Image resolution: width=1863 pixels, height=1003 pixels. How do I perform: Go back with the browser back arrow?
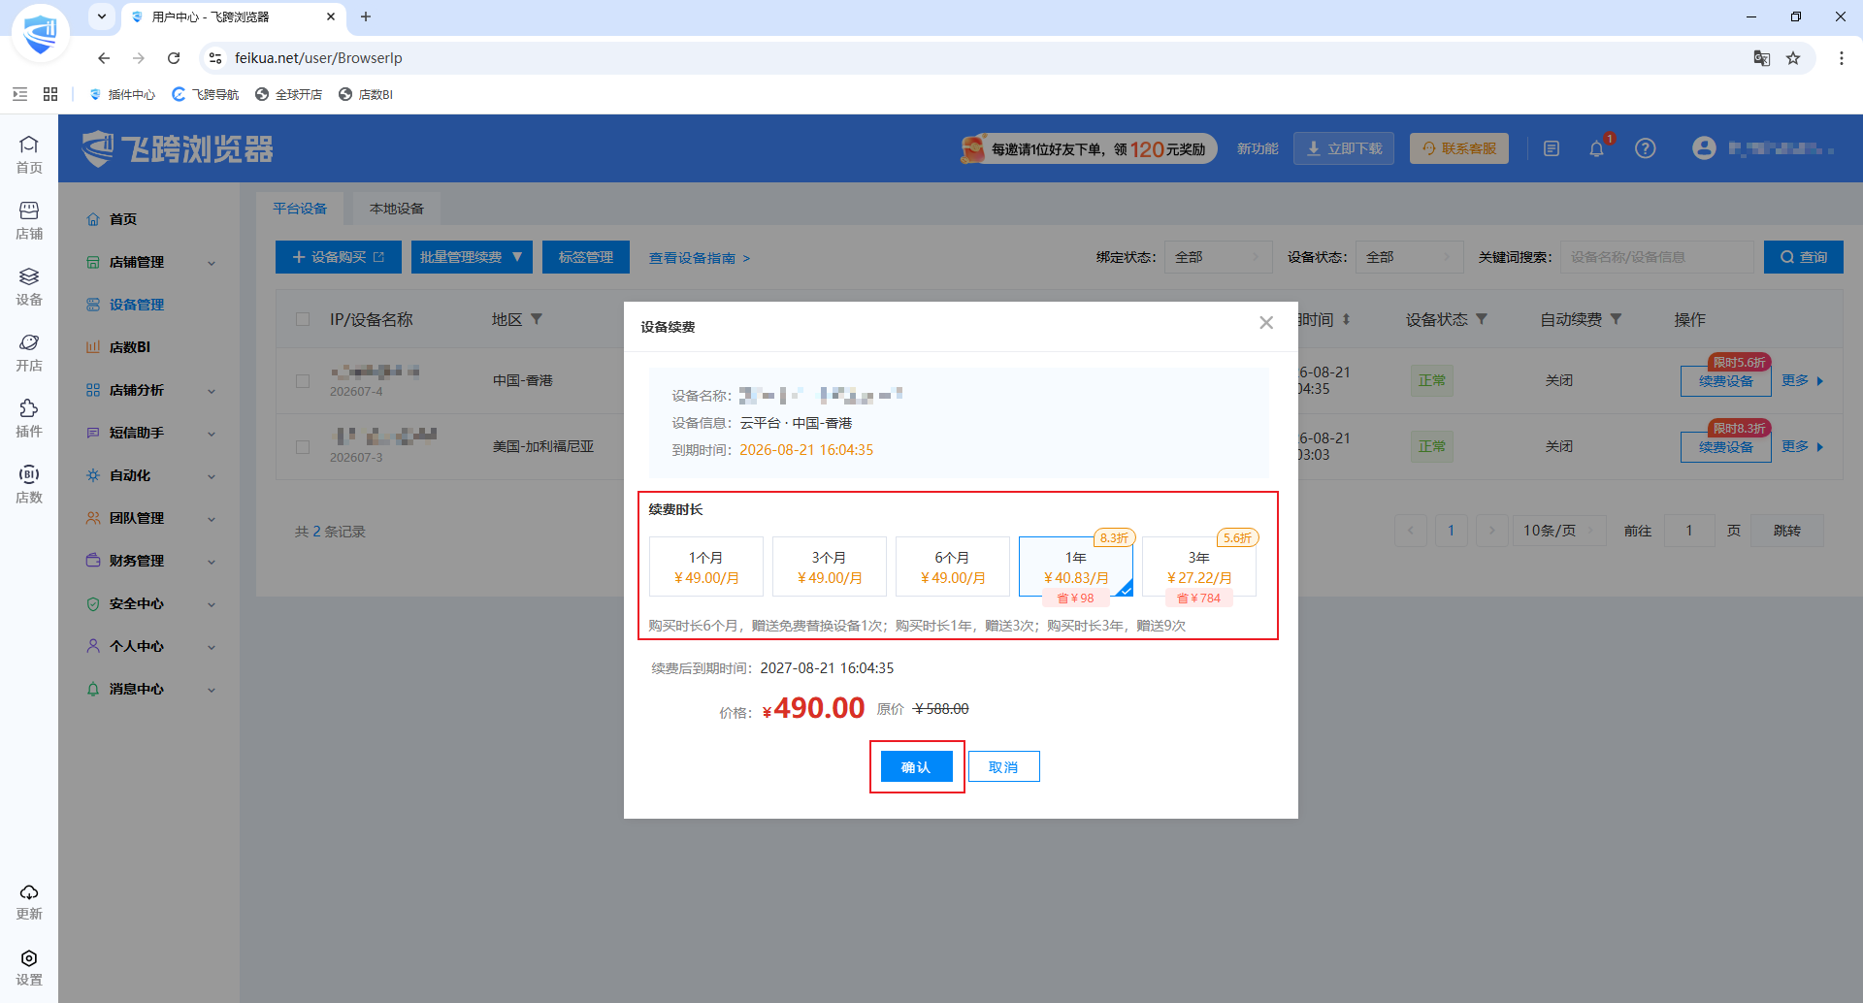[104, 58]
